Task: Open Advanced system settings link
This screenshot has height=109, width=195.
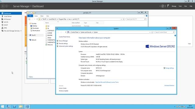Action: [x=66, y=46]
